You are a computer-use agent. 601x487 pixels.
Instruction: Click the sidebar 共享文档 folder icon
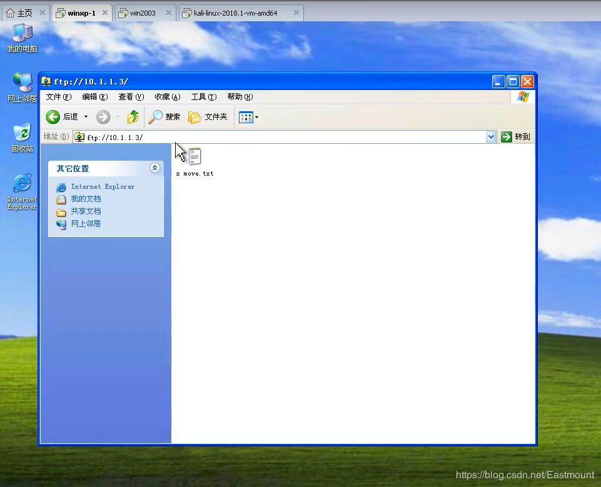click(x=61, y=212)
